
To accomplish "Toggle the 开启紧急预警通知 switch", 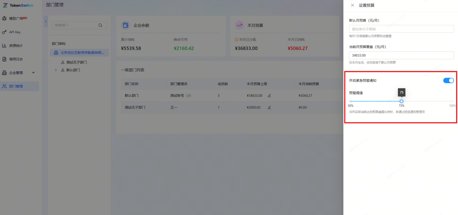I will 448,80.
